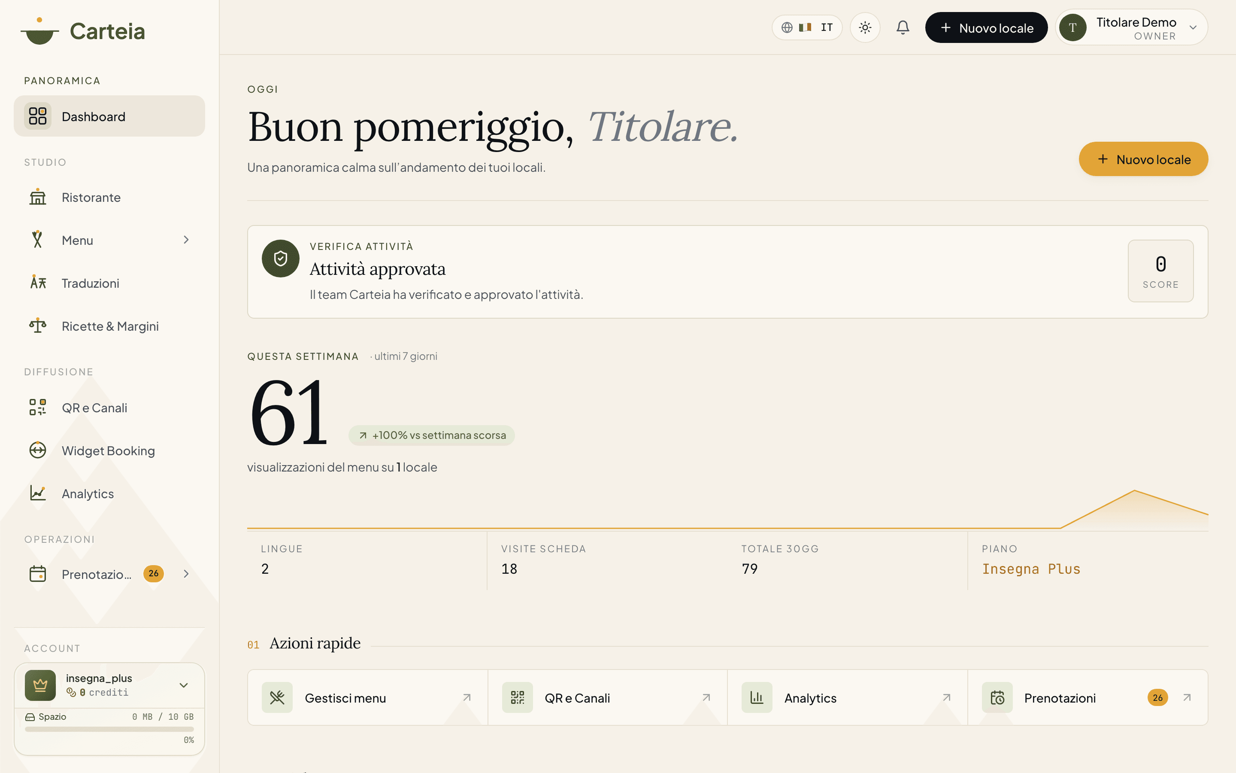Open QR e Canali in sidebar
Image resolution: width=1236 pixels, height=773 pixels.
coord(109,408)
